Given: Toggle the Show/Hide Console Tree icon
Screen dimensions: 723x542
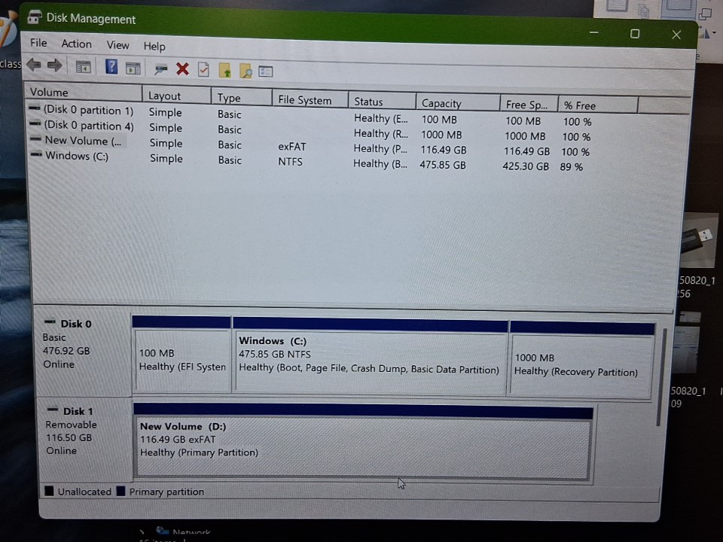Looking at the screenshot, I should 83,67.
